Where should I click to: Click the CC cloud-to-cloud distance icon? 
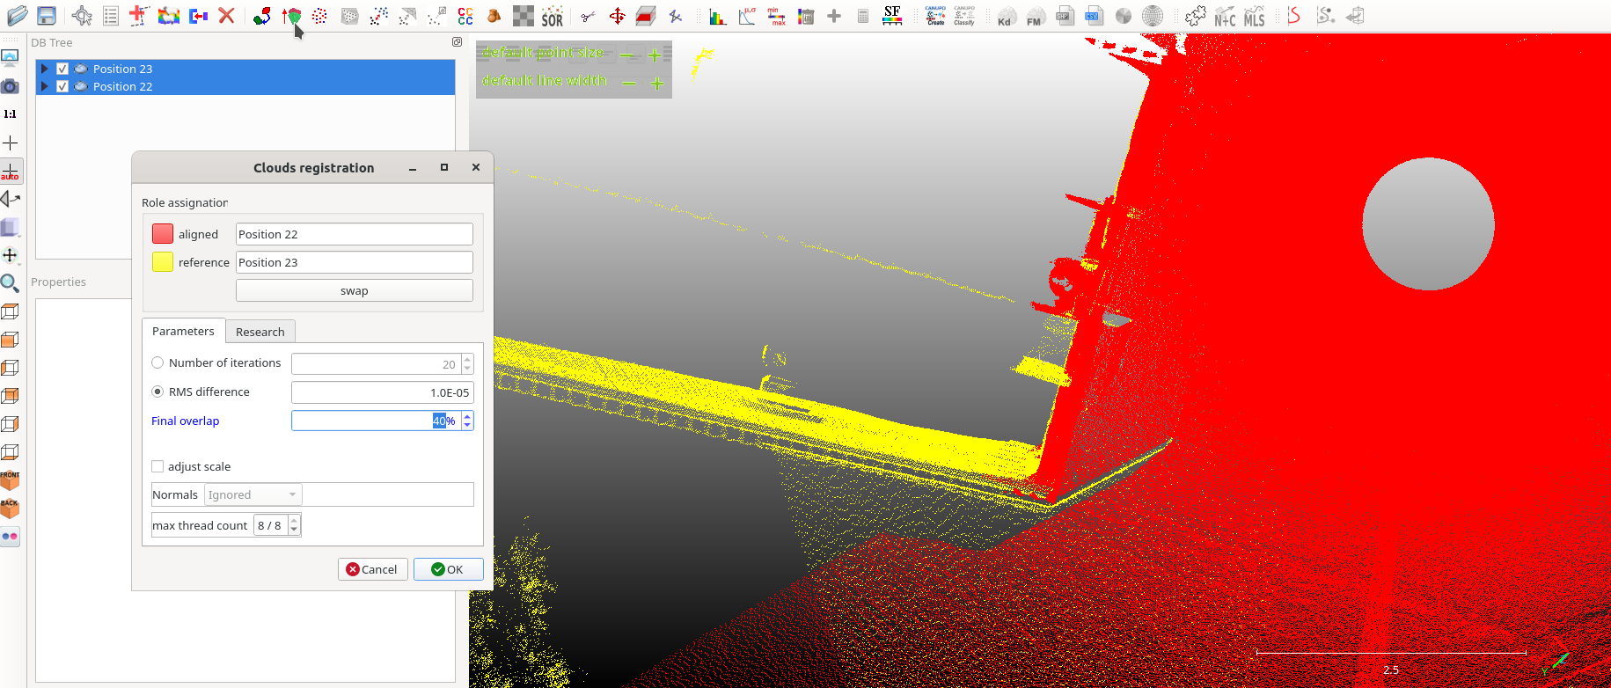465,15
